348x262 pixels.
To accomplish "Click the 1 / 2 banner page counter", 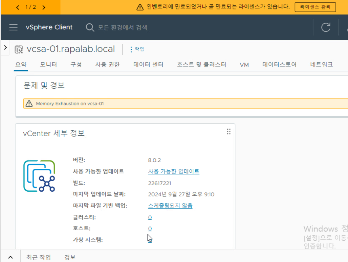I will (x=30, y=7).
